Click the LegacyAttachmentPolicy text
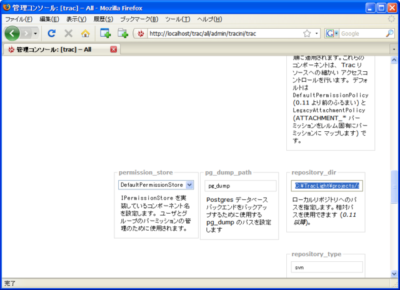This screenshot has width=400, height=290. tap(329, 110)
